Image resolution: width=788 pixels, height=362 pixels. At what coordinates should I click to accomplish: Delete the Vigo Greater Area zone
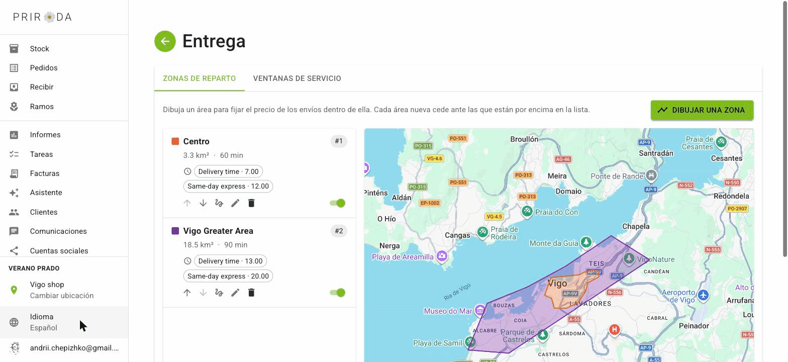251,293
